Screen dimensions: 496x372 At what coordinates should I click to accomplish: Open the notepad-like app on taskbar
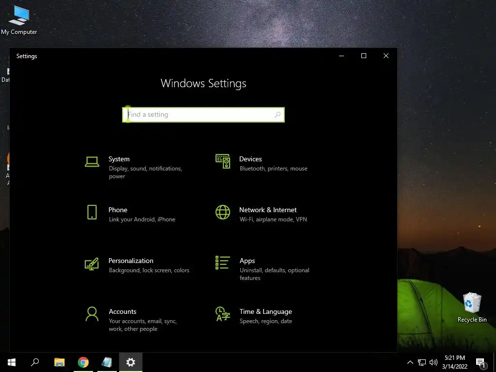pos(107,362)
